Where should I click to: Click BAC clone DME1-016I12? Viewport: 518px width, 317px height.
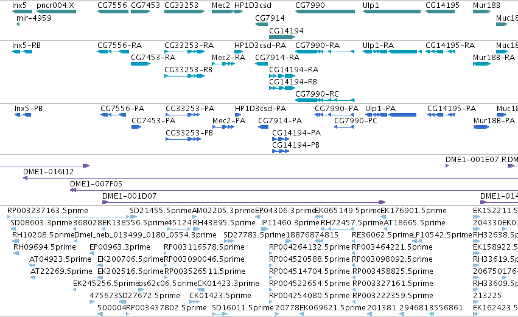point(49,172)
